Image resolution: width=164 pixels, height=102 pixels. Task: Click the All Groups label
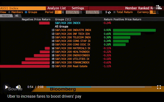click(61, 27)
